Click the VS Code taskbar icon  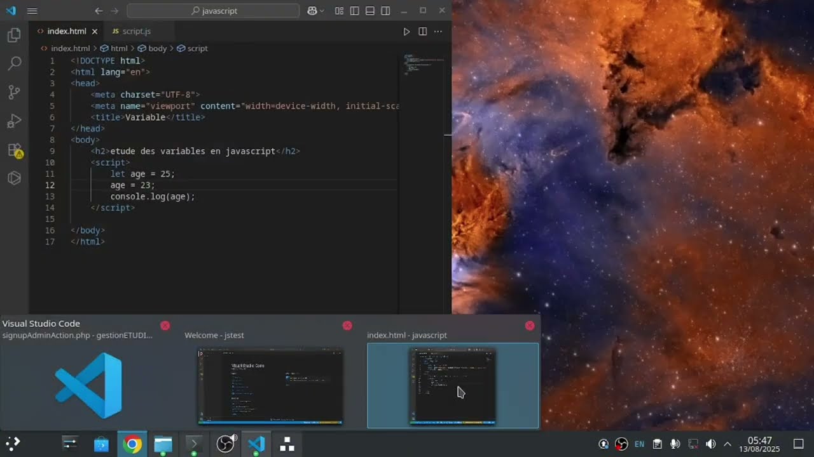point(256,444)
